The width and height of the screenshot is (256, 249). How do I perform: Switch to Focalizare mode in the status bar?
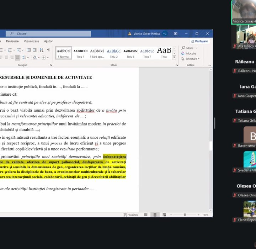point(131,215)
